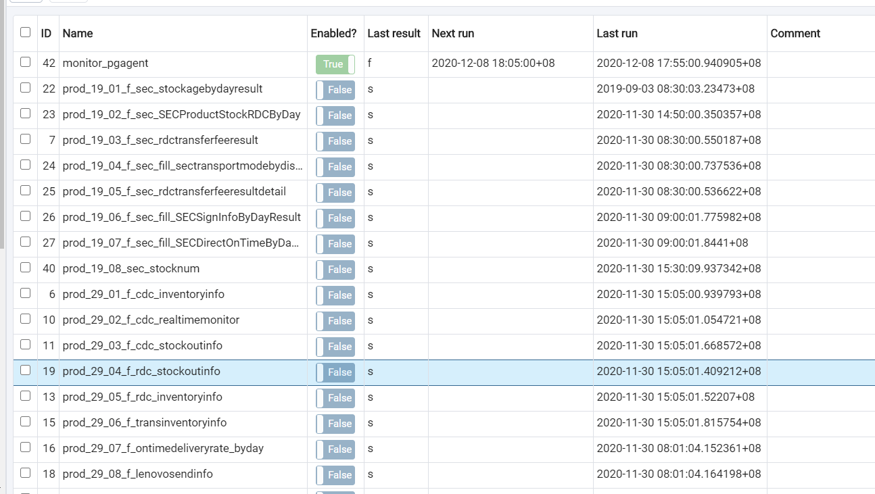Select checkbox for prod_19_03_f_sec_rdctransferfeeresult
875x494 pixels.
25,139
